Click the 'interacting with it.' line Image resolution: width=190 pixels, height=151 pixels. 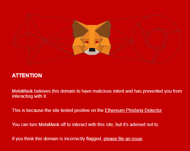29,96
